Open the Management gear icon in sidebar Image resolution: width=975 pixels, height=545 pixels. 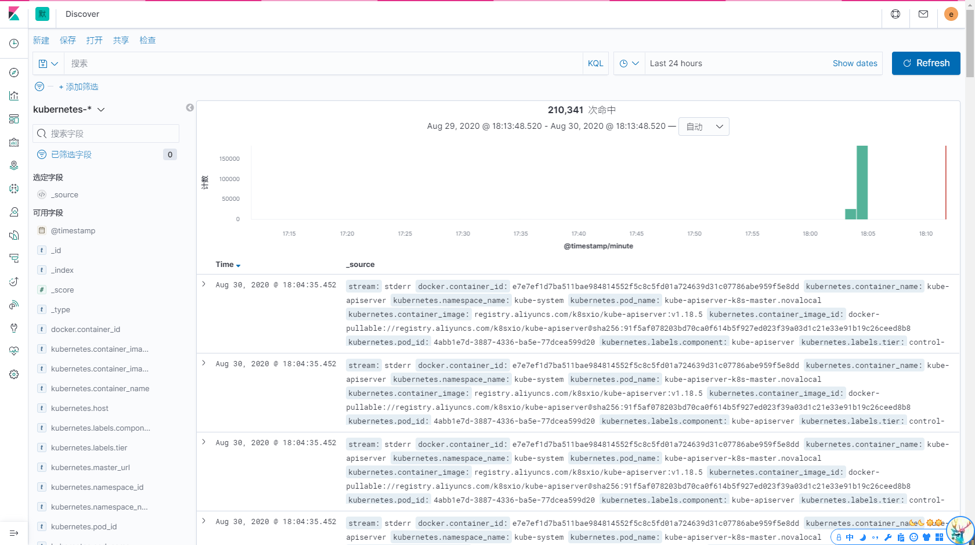click(14, 374)
